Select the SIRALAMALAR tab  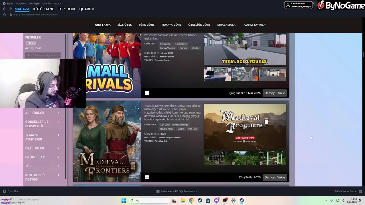[x=227, y=25]
